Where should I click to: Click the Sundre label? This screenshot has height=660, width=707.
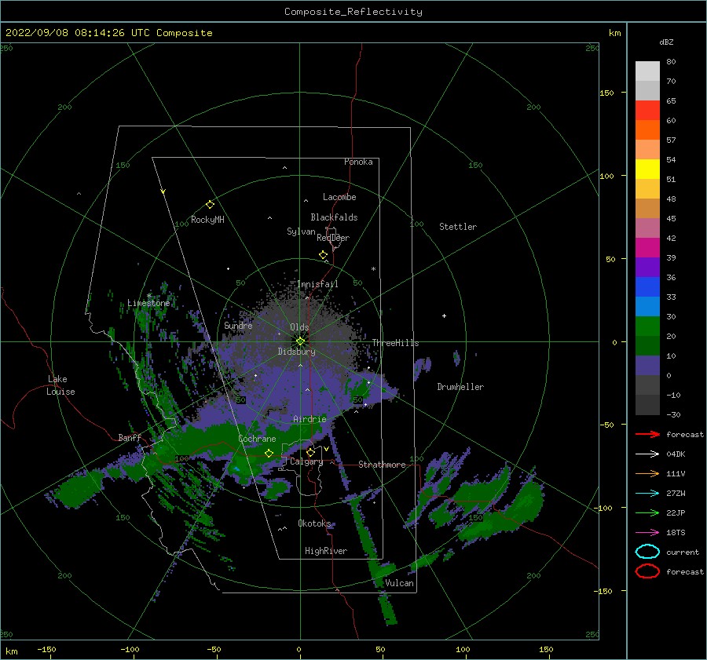(x=238, y=325)
